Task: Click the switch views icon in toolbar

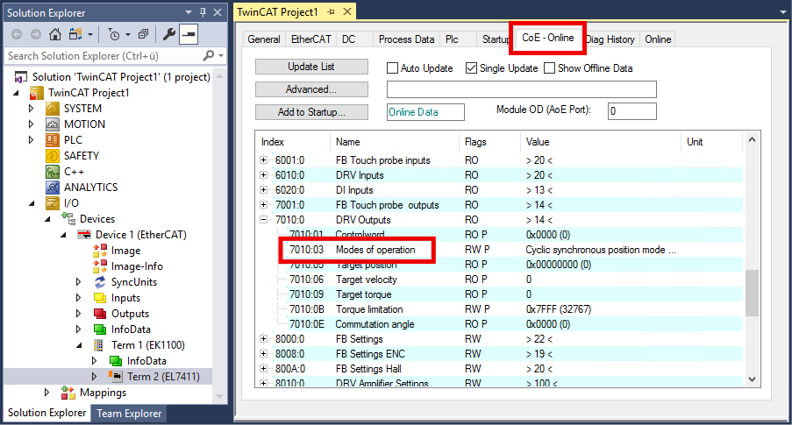Action: point(75,34)
